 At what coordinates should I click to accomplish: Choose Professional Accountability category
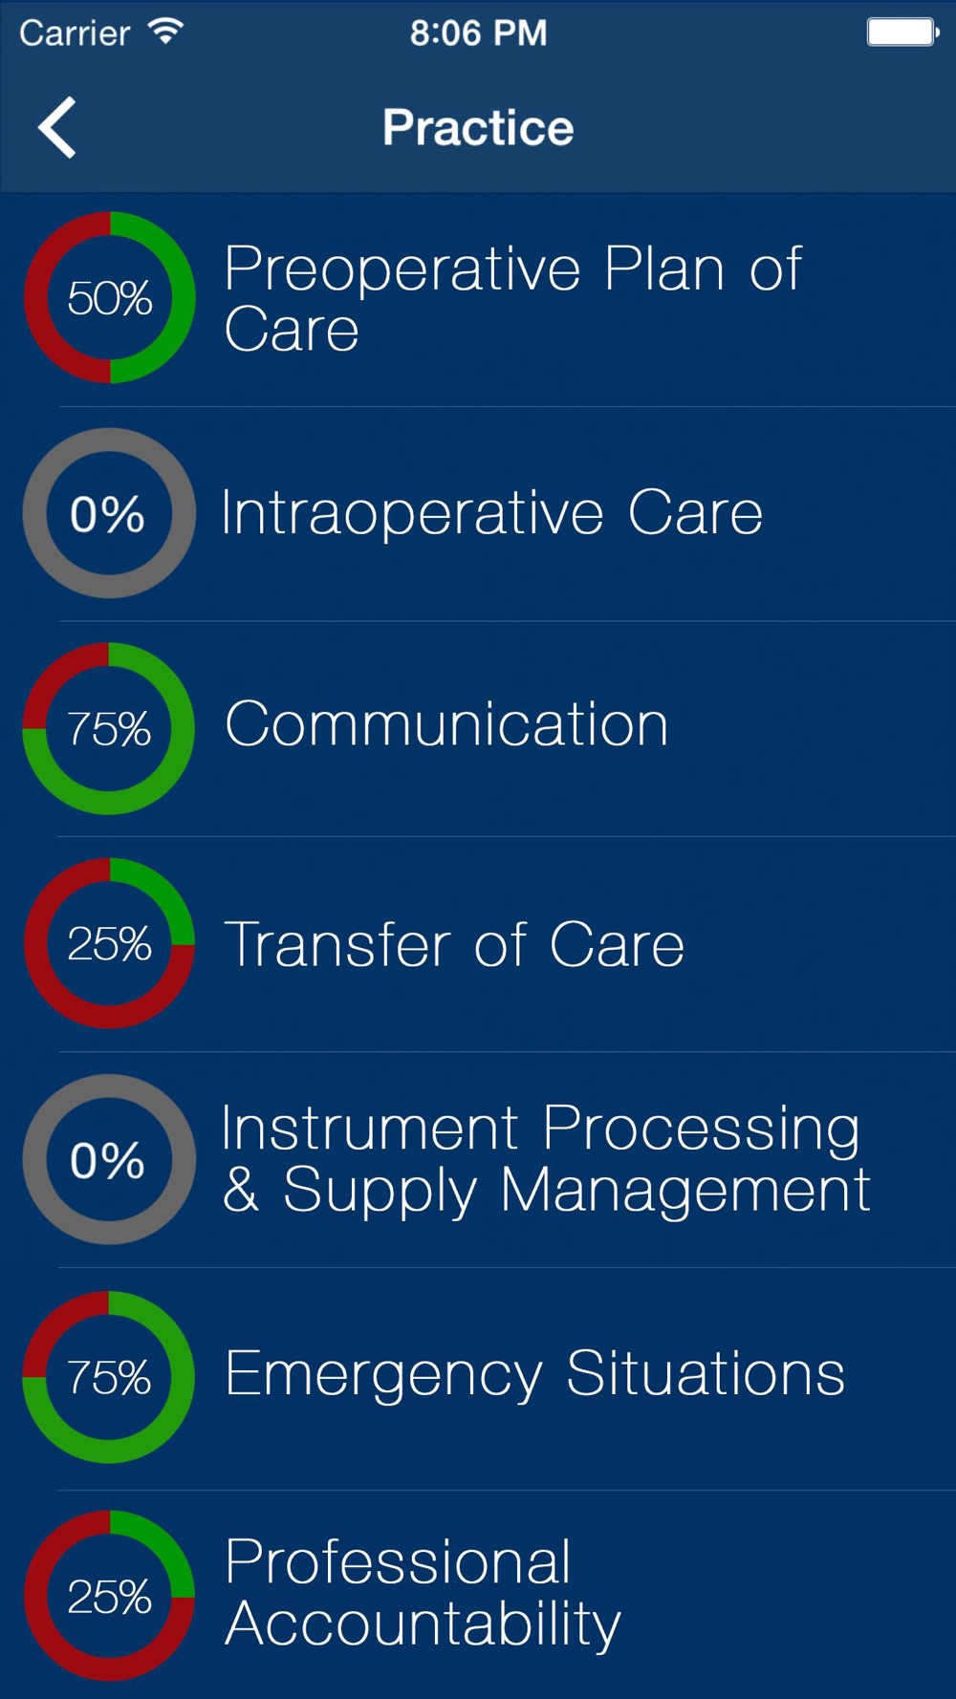[x=478, y=1595]
